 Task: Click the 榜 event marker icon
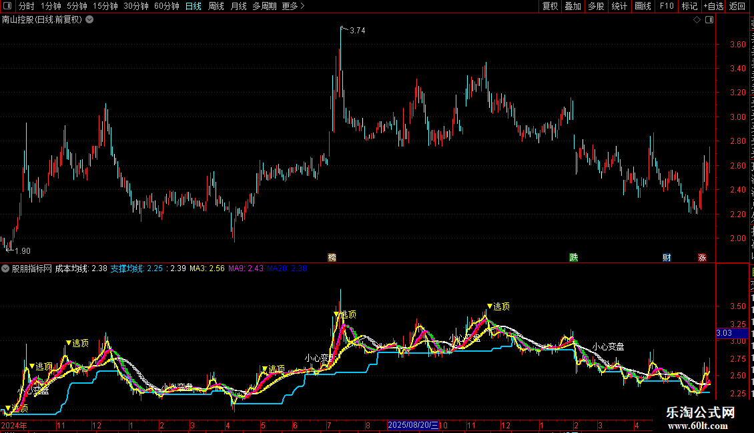(332, 257)
